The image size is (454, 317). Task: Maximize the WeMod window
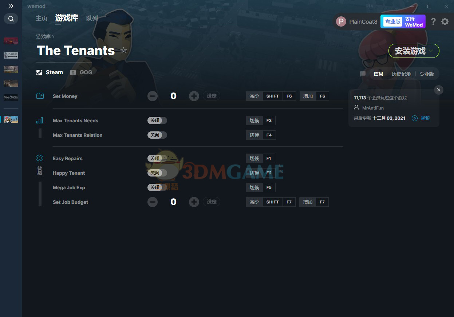(x=429, y=7)
